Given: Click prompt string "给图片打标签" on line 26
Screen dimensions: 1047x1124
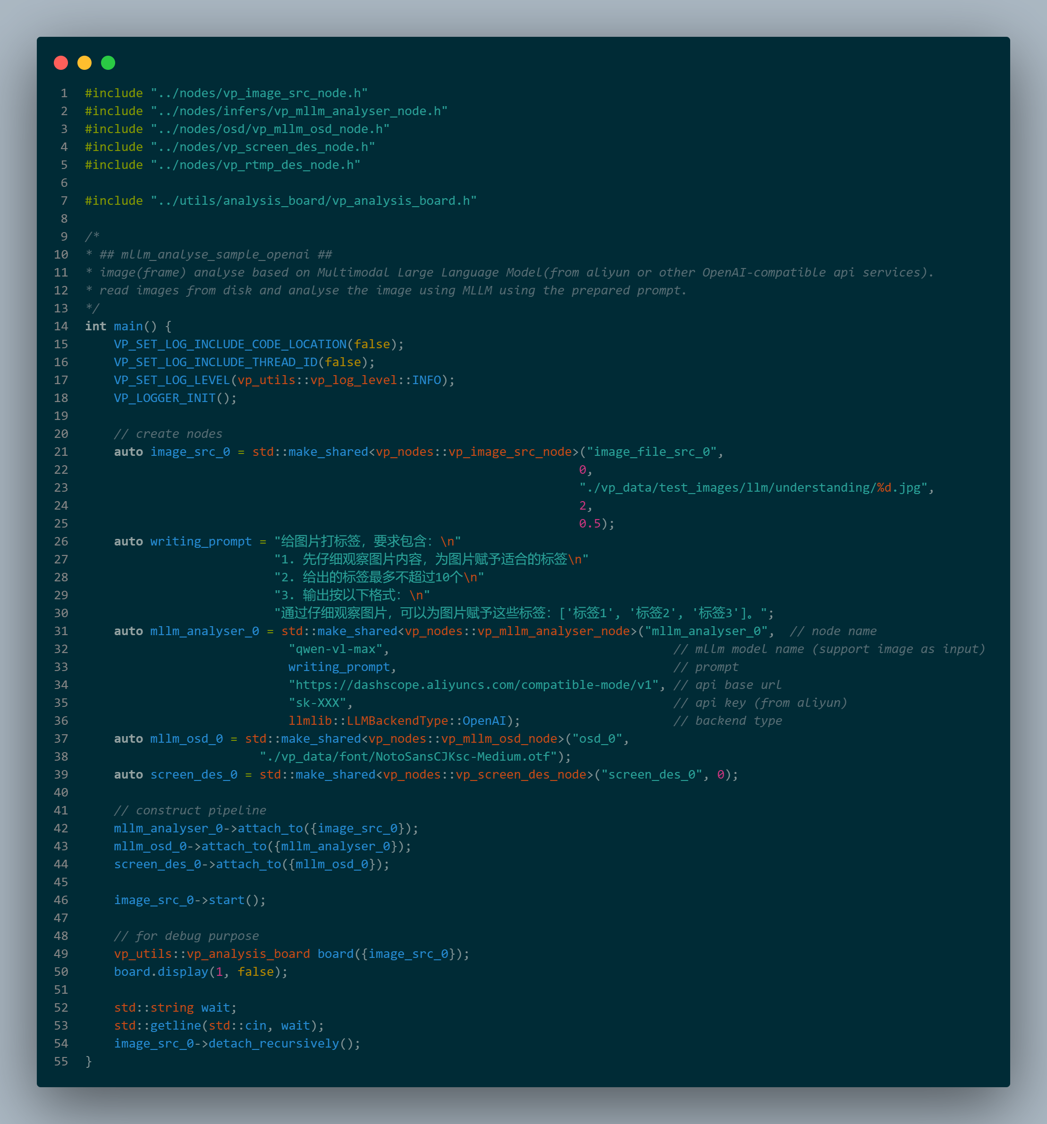Looking at the screenshot, I should (x=367, y=542).
